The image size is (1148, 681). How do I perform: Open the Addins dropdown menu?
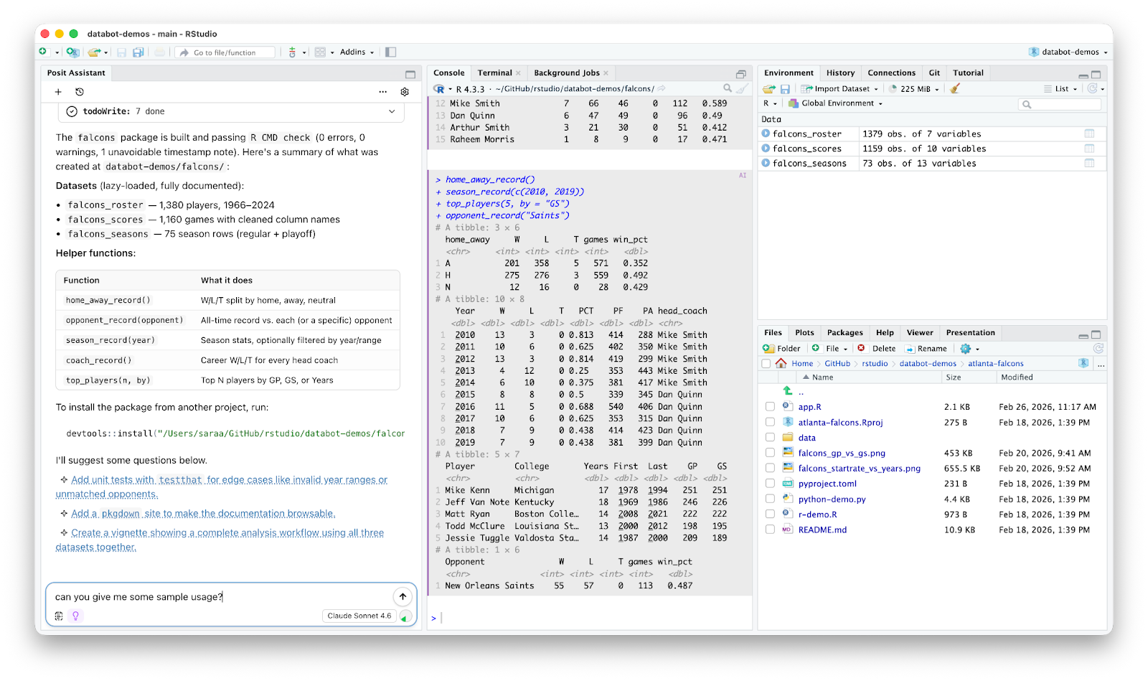coord(356,52)
